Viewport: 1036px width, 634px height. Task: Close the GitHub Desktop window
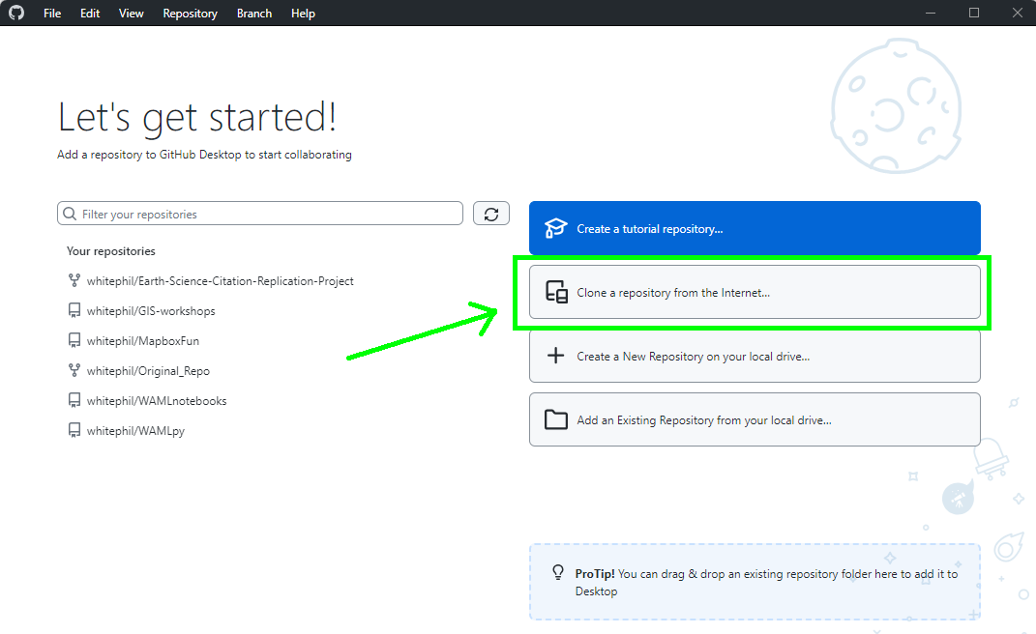pos(1018,14)
